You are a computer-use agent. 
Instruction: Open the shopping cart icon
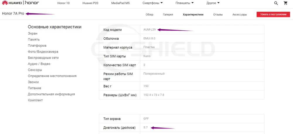tap(285, 3)
